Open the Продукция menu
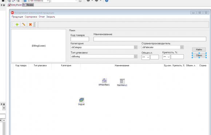 point(17,17)
